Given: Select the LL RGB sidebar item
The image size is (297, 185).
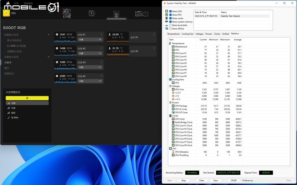Looking at the screenshot, I should [16, 46].
